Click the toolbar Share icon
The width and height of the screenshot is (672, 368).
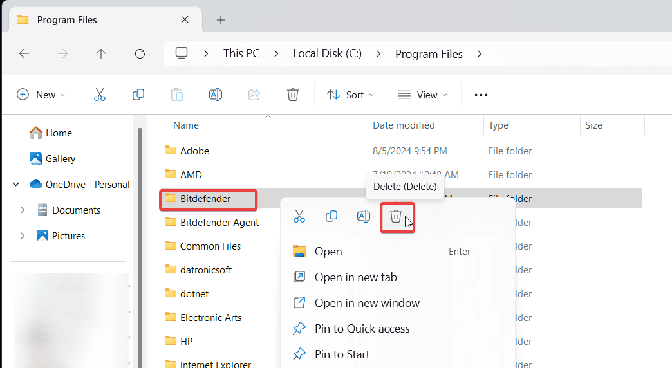pos(254,95)
